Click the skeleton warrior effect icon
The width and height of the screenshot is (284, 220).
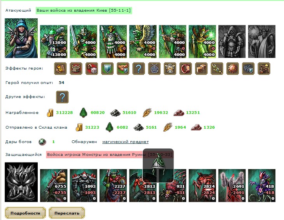(264, 68)
